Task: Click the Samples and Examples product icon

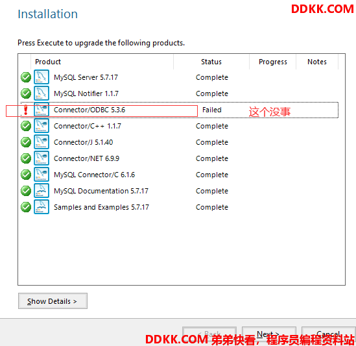Action: [x=42, y=207]
